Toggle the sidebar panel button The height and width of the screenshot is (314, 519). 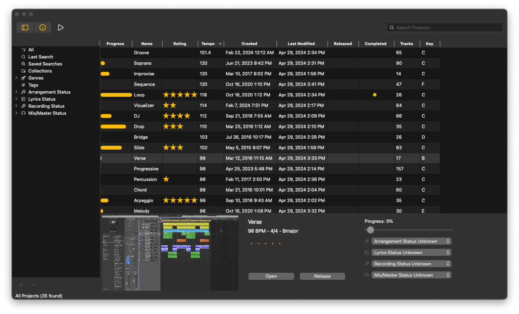click(25, 28)
